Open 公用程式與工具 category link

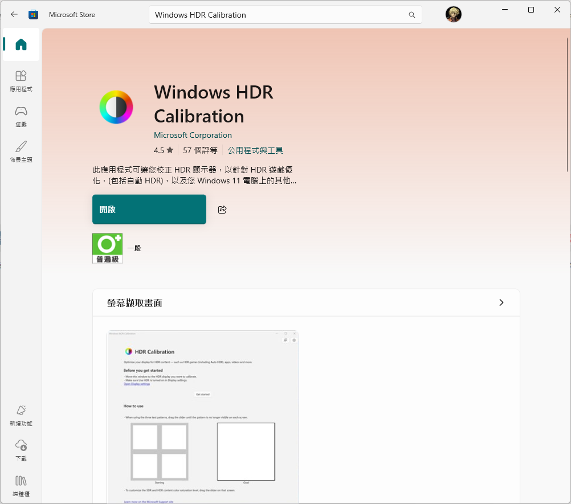click(x=255, y=150)
